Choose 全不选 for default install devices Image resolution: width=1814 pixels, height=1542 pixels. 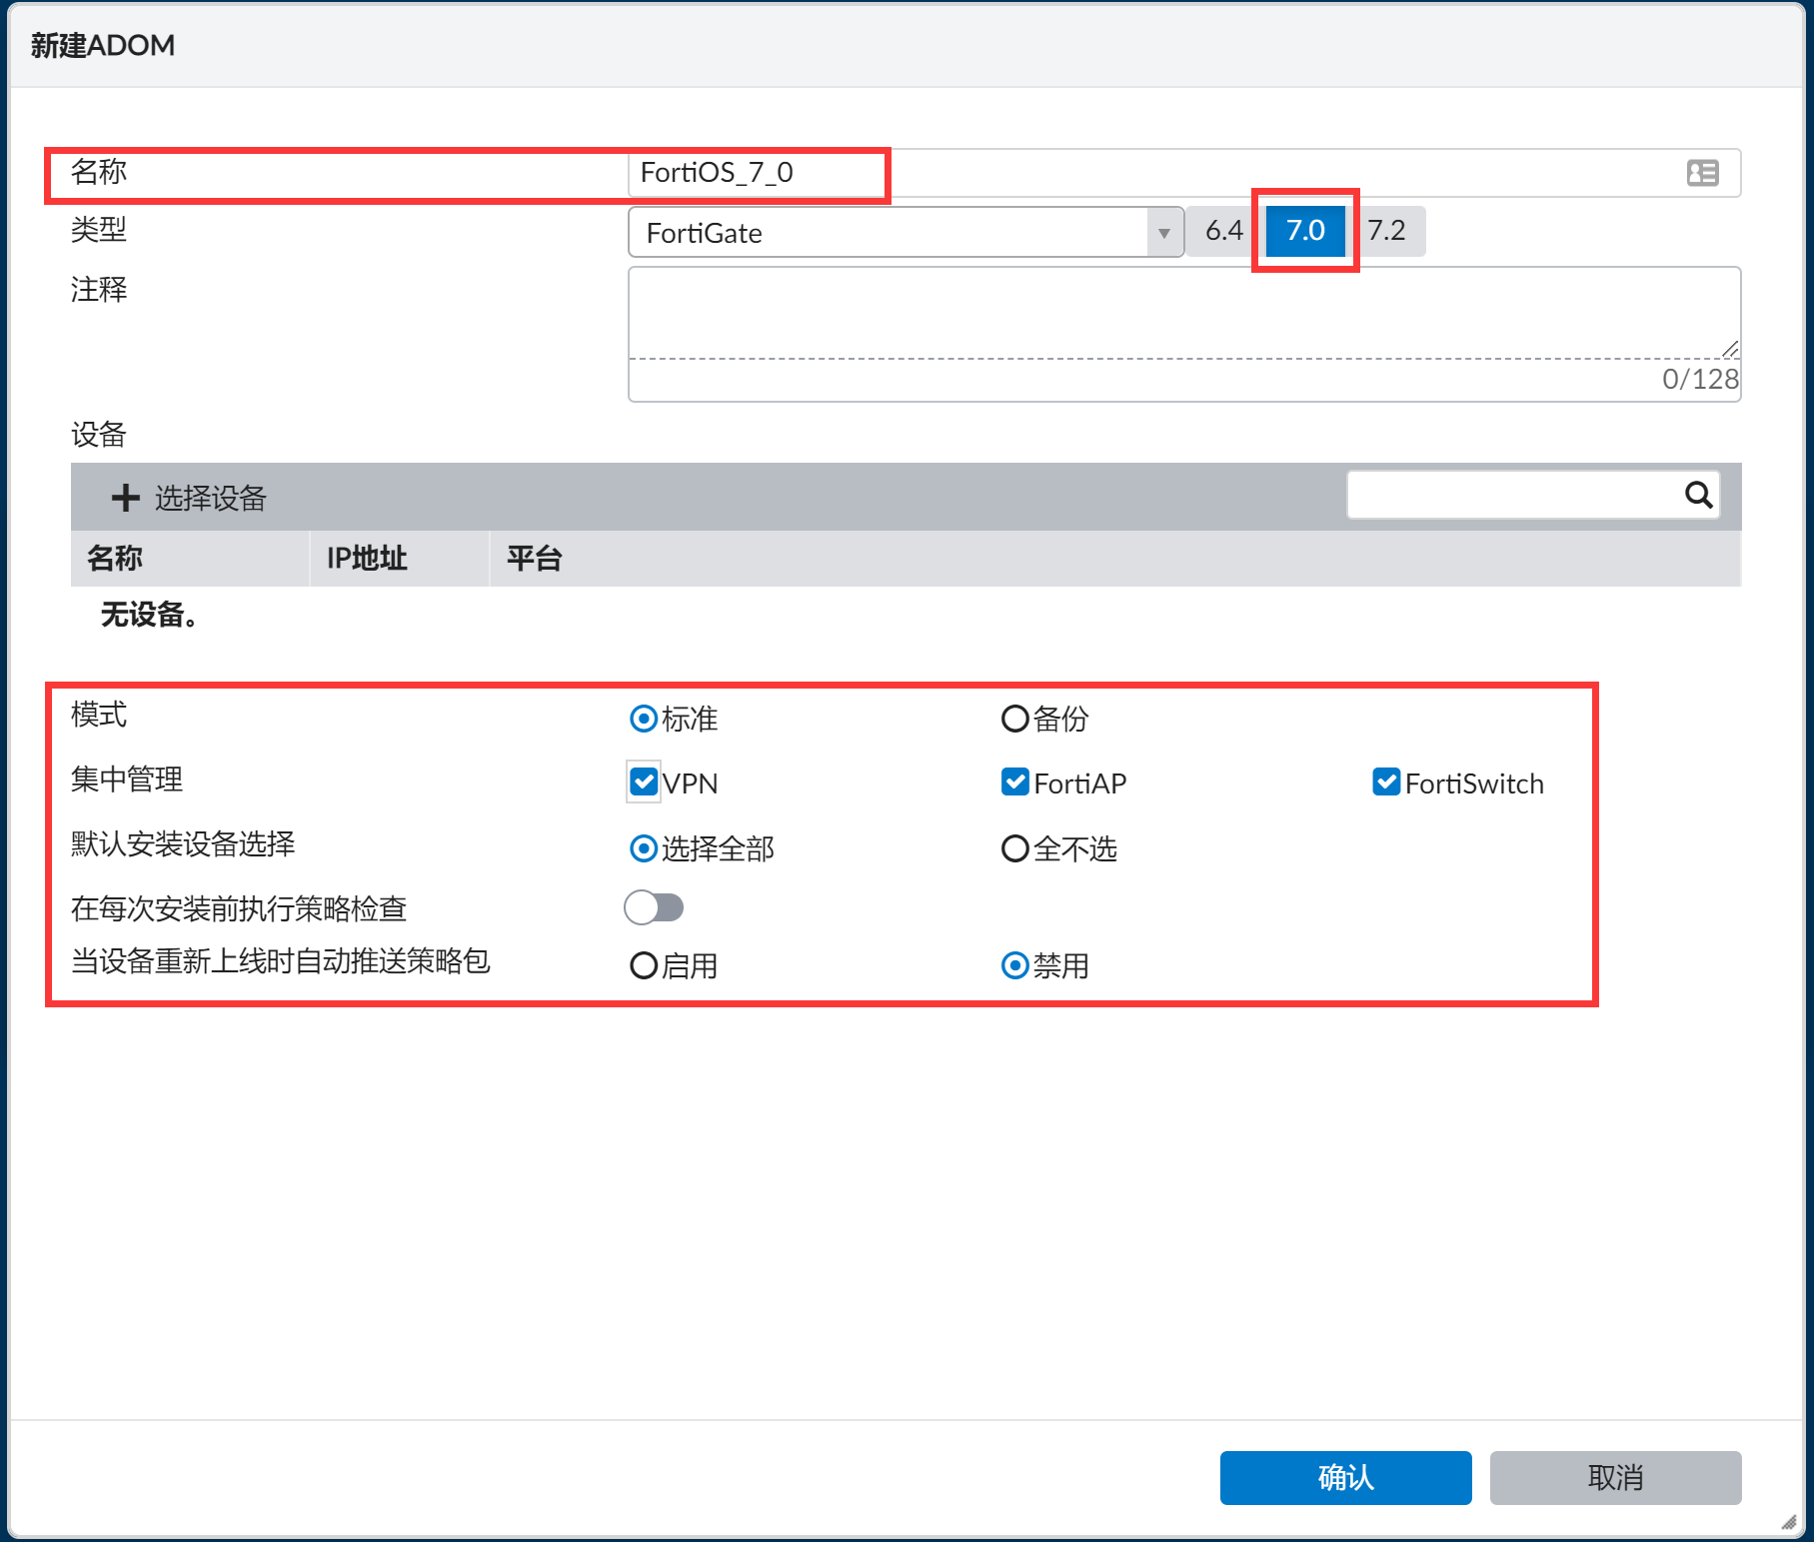click(x=1015, y=848)
